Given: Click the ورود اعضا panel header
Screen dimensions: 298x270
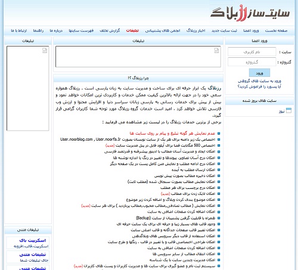Looking at the screenshot, I should click(259, 41).
